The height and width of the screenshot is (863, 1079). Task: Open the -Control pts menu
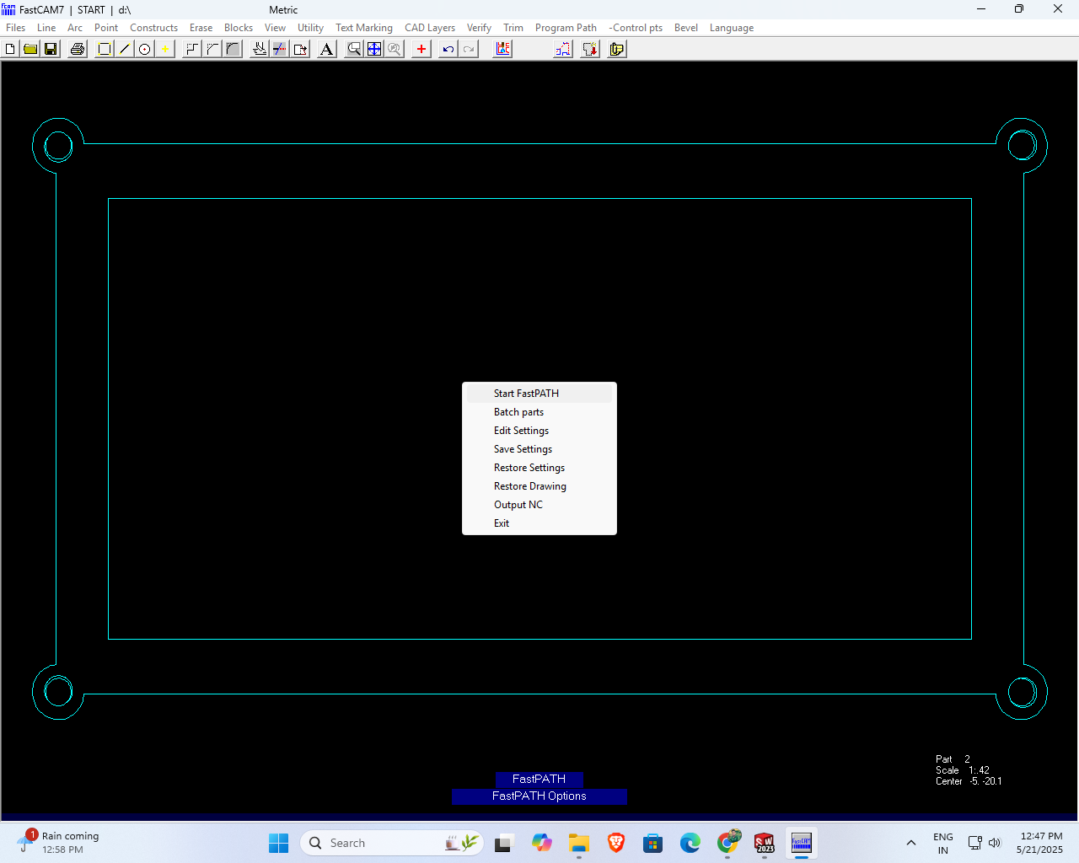point(636,28)
